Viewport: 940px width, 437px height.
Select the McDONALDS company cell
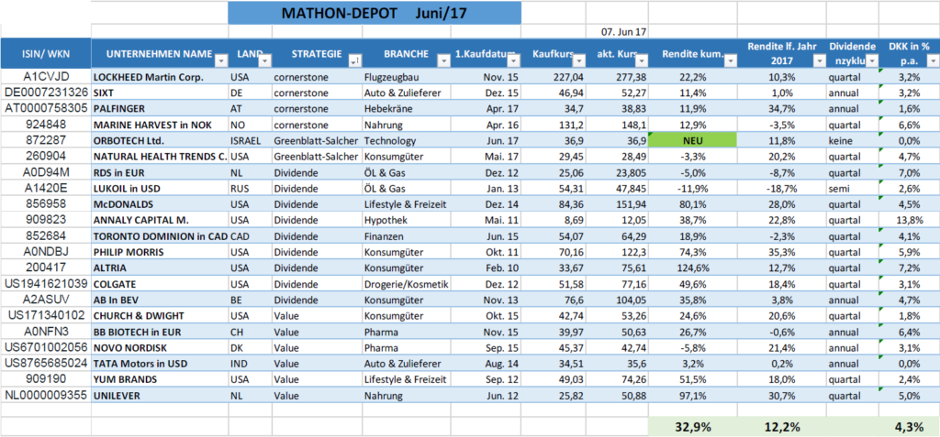pos(160,204)
